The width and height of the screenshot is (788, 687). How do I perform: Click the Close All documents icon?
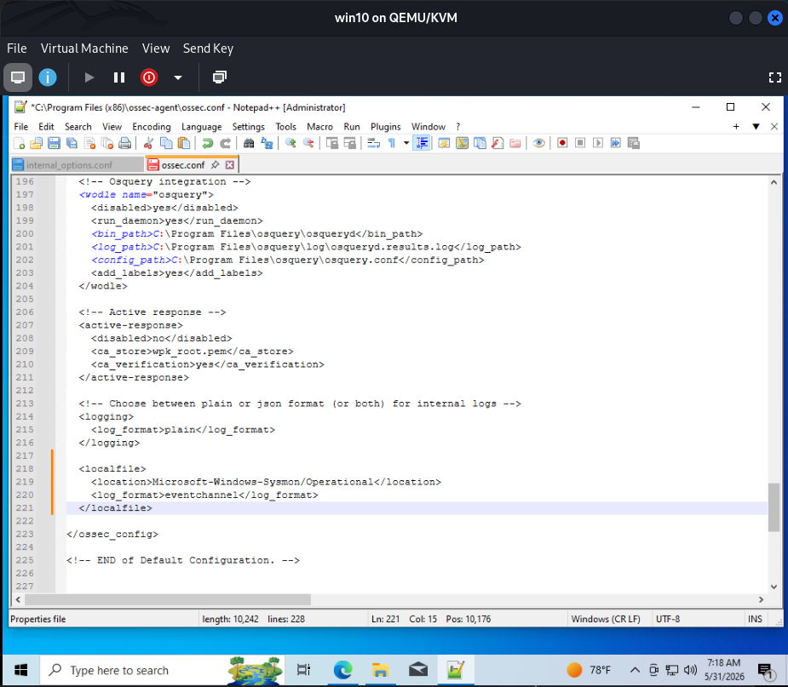point(107,143)
